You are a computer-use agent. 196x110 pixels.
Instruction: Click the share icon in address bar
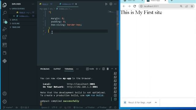click(x=187, y=6)
